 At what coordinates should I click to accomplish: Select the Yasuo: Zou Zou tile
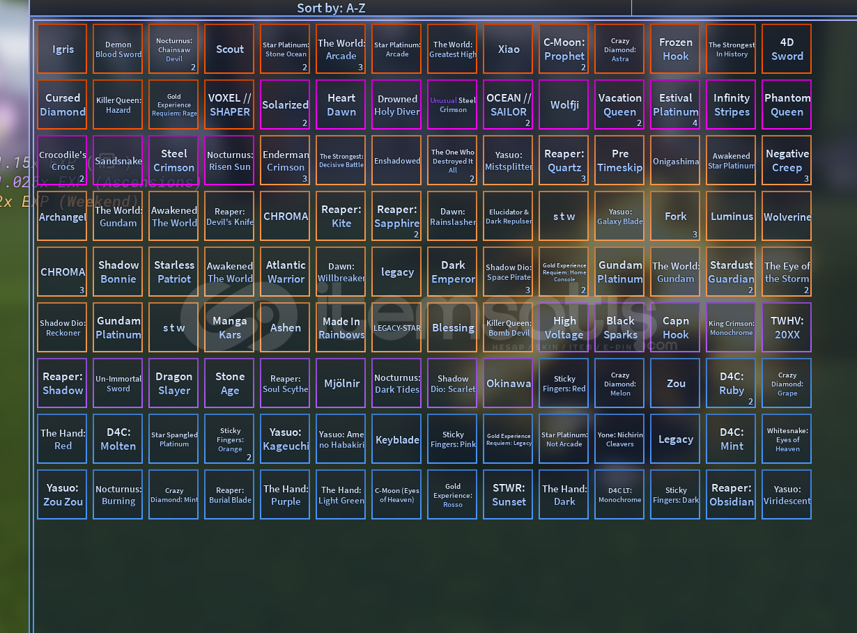click(x=63, y=495)
